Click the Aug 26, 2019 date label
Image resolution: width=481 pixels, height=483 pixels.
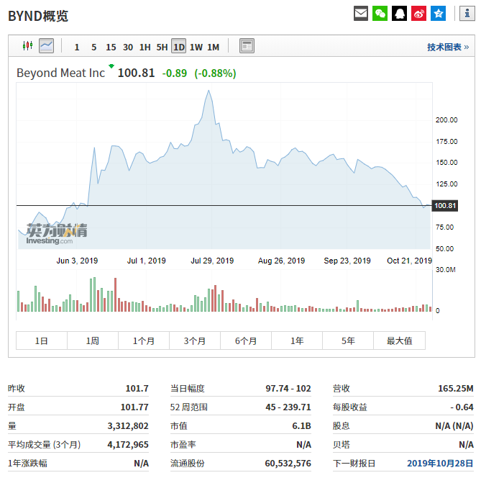point(281,261)
